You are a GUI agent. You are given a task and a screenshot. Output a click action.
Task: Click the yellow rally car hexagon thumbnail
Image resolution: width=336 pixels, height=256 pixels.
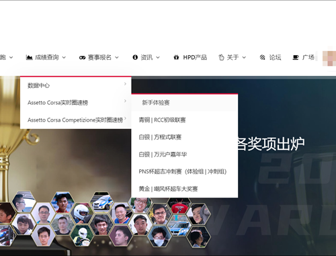[102, 202]
